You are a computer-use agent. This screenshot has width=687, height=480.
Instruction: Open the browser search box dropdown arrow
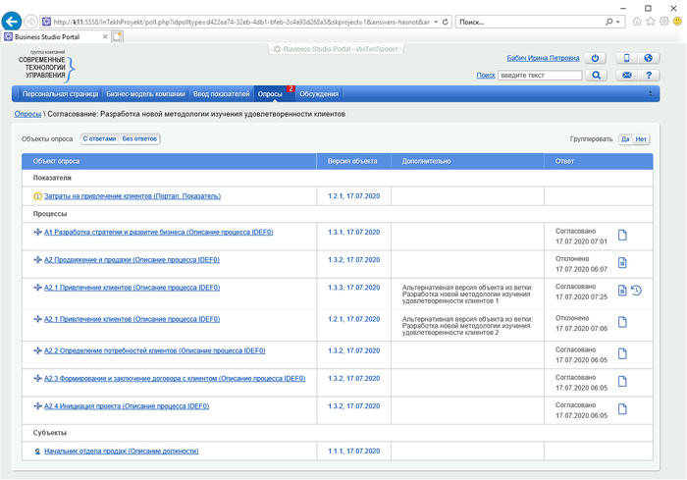621,22
